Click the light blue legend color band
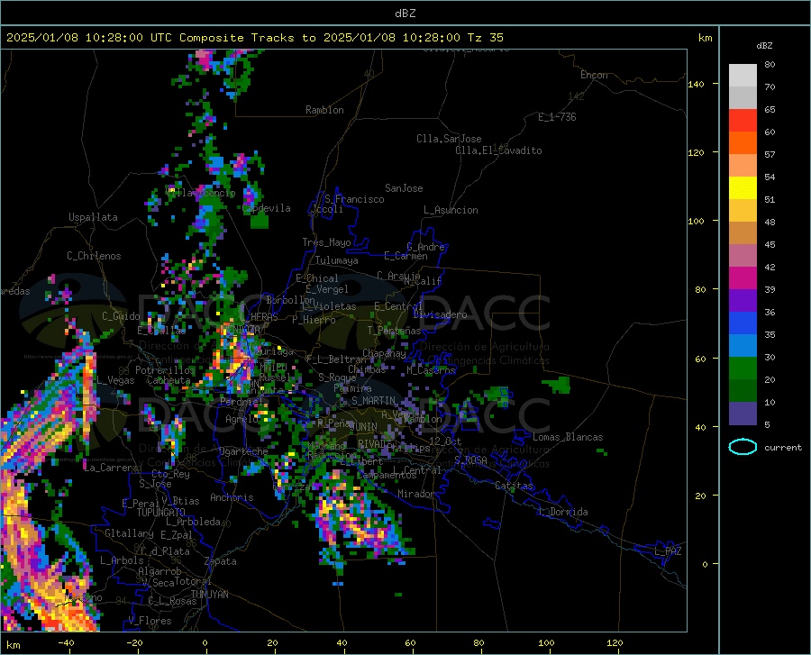Image resolution: width=811 pixels, height=655 pixels. [743, 346]
